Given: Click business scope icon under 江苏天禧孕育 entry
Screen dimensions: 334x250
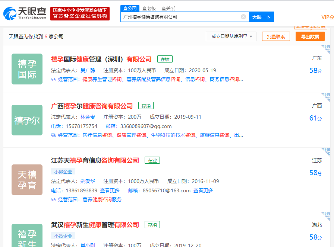Looking at the screenshot, I should click(x=53, y=199).
